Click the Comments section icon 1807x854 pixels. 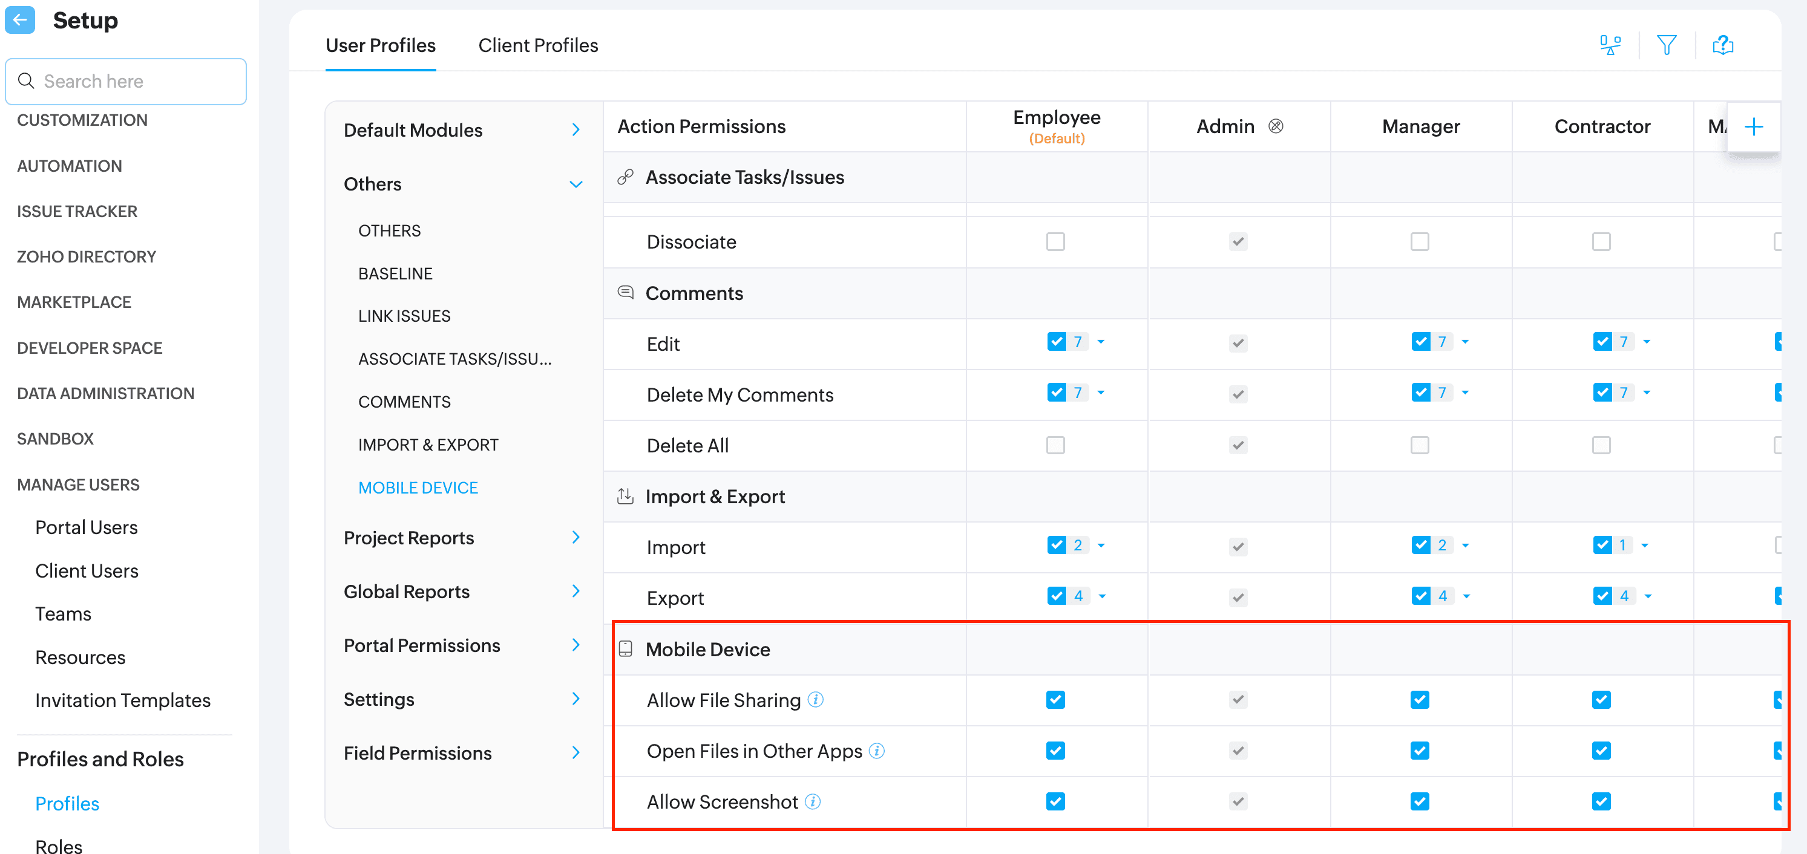pyautogui.click(x=625, y=292)
